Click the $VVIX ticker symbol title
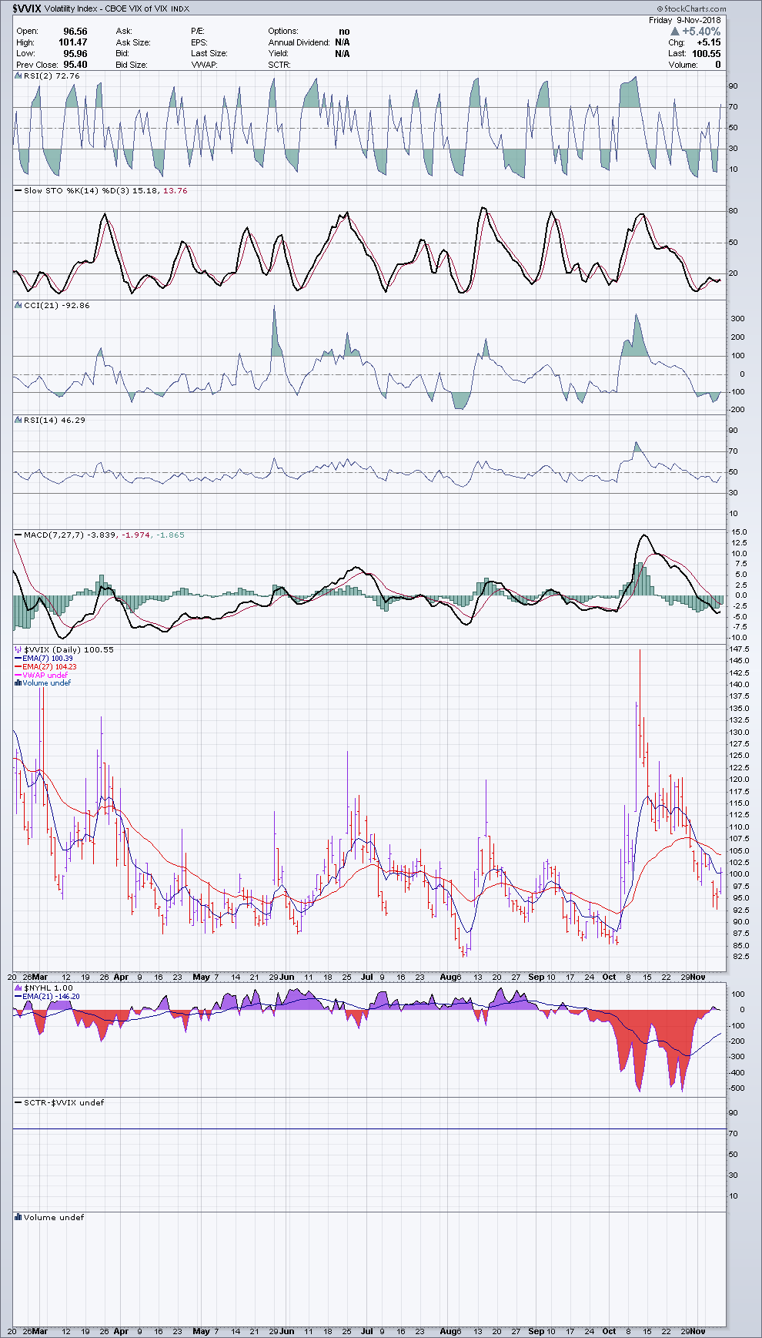Viewport: 762px width, 1338px height. pyautogui.click(x=26, y=9)
